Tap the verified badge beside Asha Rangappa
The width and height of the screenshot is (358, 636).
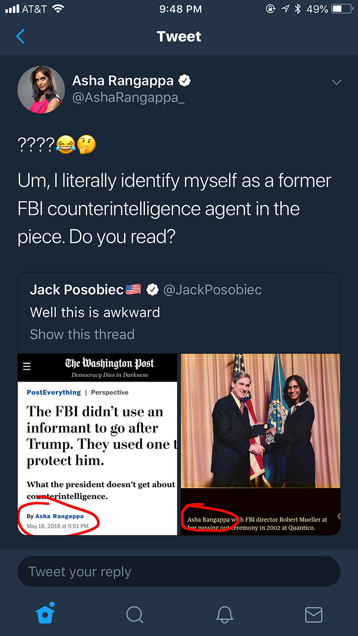click(185, 81)
